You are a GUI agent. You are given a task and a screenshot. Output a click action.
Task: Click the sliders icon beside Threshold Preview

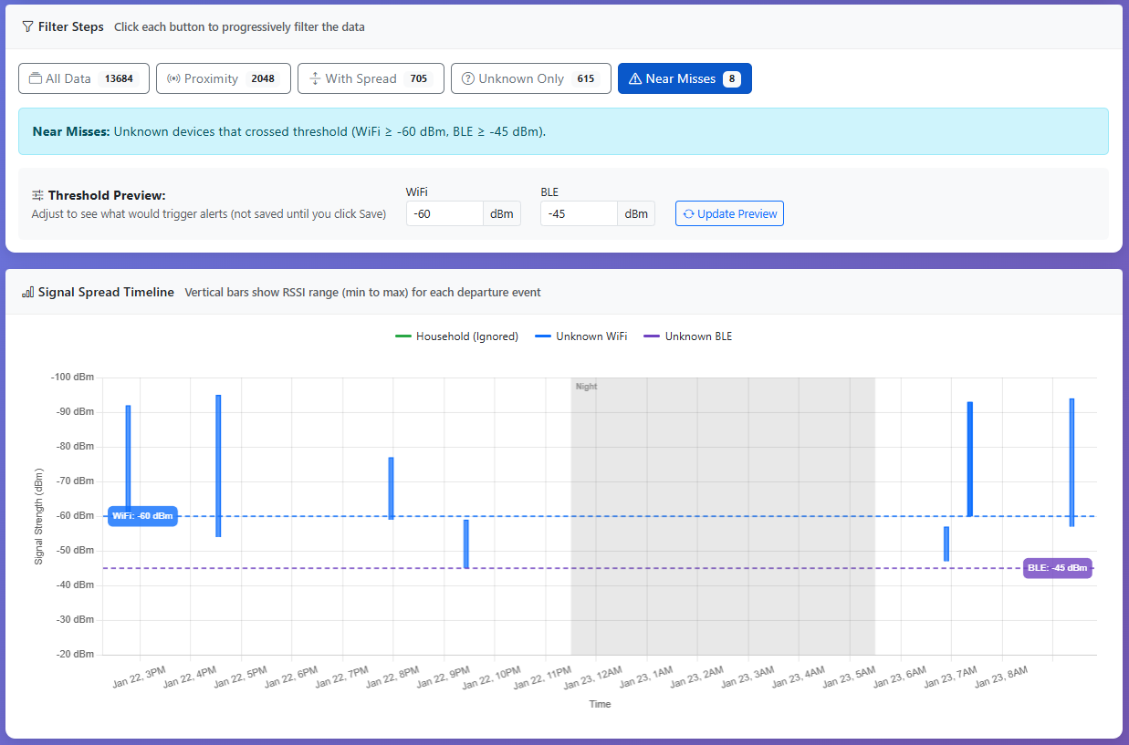tap(37, 196)
